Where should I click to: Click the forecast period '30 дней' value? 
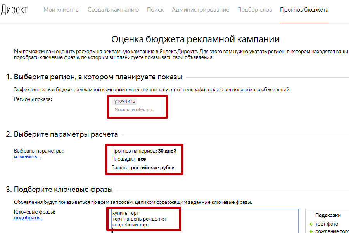[x=167, y=151]
